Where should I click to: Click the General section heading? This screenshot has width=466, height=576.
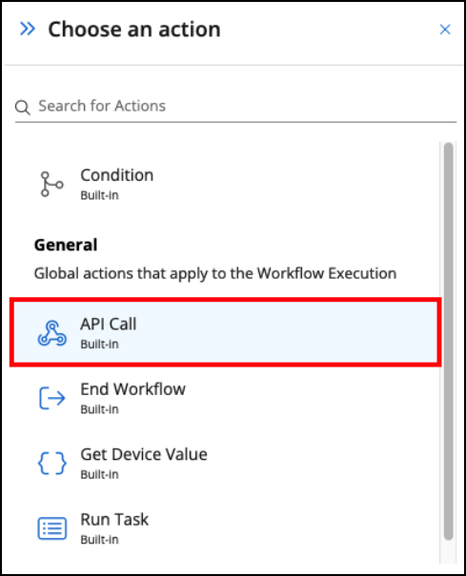[66, 245]
